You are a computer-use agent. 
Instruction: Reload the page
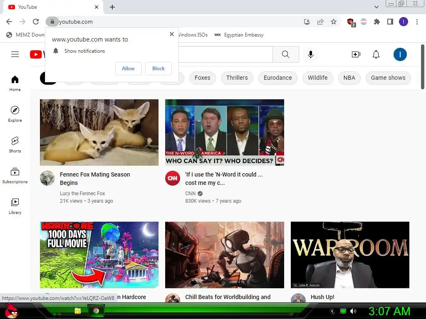point(36,22)
